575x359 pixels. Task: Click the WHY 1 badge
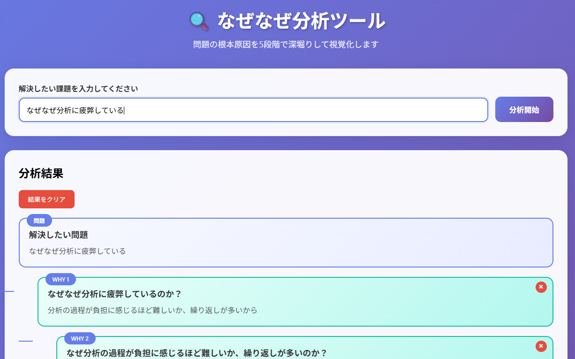coord(61,279)
